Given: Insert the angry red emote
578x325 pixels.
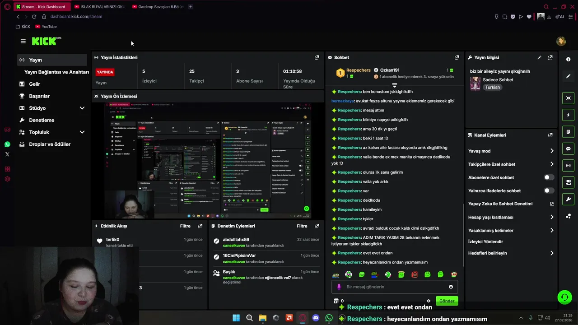Looking at the screenshot, I should pyautogui.click(x=415, y=274).
